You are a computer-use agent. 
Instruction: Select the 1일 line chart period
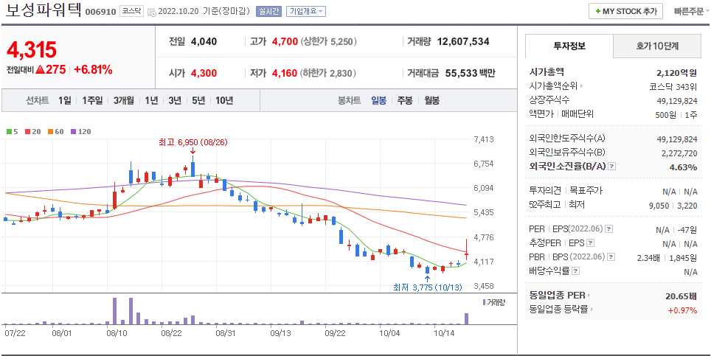coord(64,100)
